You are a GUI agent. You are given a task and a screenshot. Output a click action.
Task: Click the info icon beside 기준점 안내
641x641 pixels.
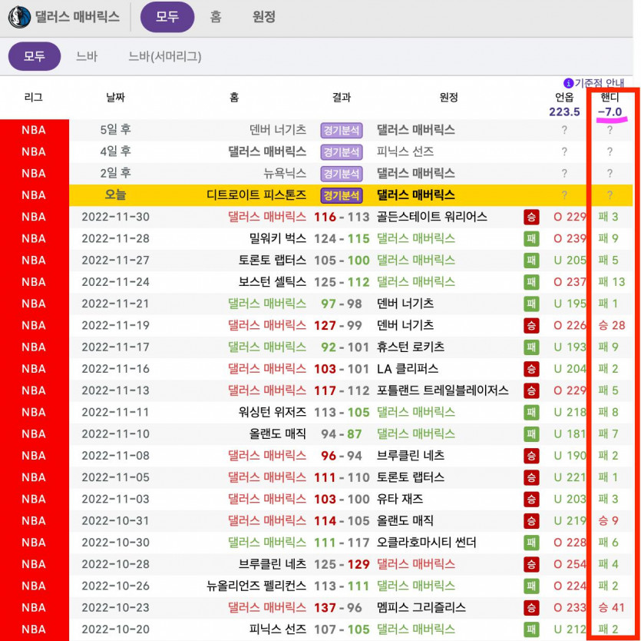pos(569,83)
